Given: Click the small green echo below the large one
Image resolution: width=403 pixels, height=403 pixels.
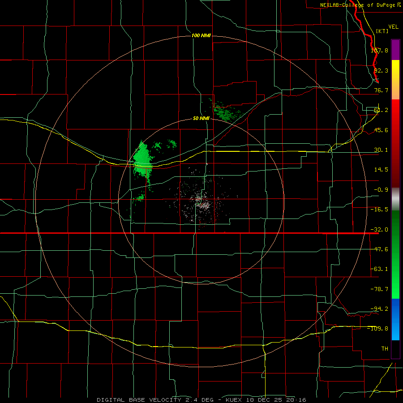Looking at the screenshot, I should coord(140,197).
